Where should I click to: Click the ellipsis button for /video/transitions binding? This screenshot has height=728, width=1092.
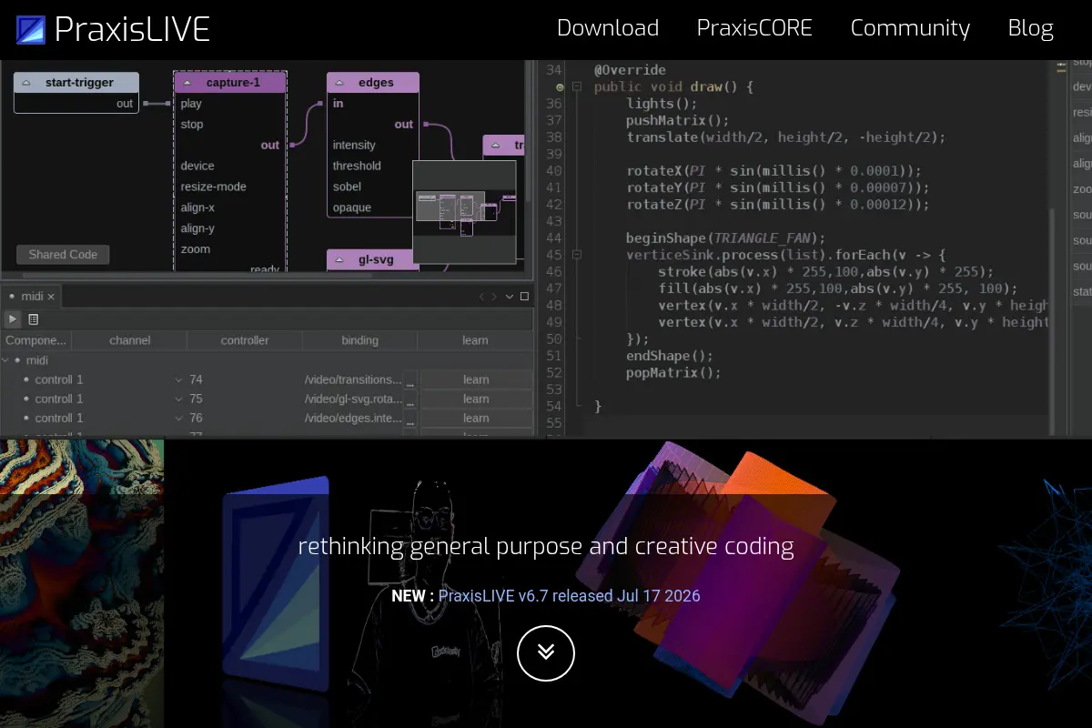pos(410,379)
